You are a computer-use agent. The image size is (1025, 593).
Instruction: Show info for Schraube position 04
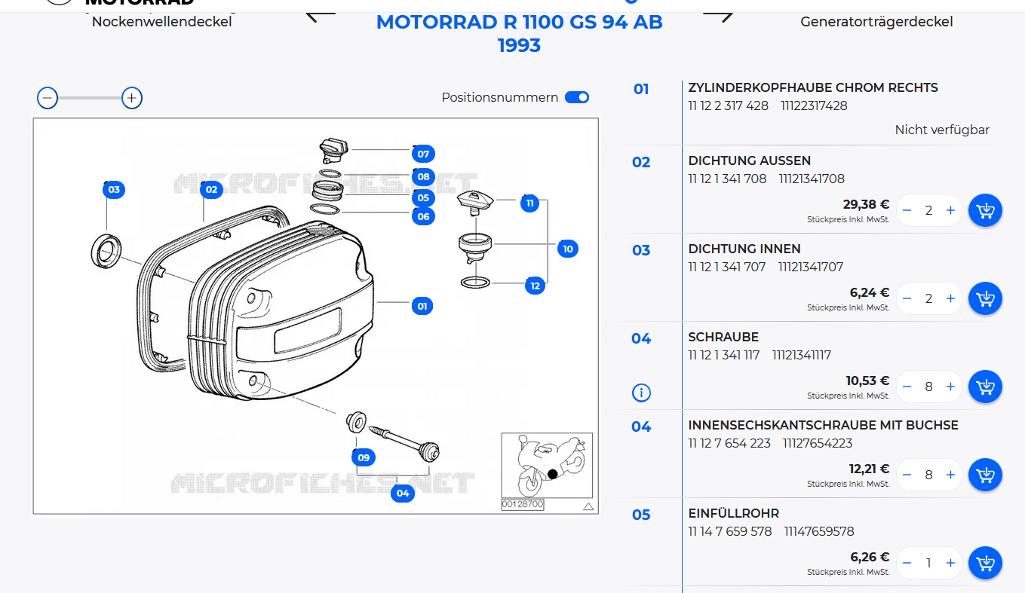click(641, 393)
